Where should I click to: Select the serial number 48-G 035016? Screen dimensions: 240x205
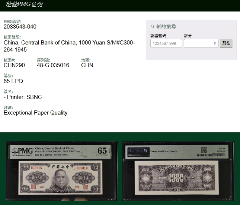[53, 65]
